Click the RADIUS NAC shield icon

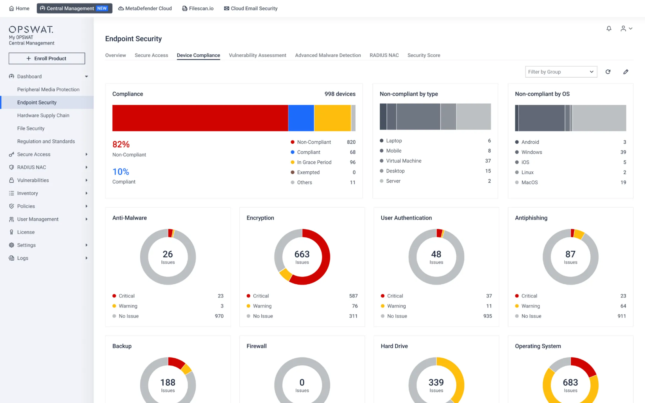coord(11,167)
